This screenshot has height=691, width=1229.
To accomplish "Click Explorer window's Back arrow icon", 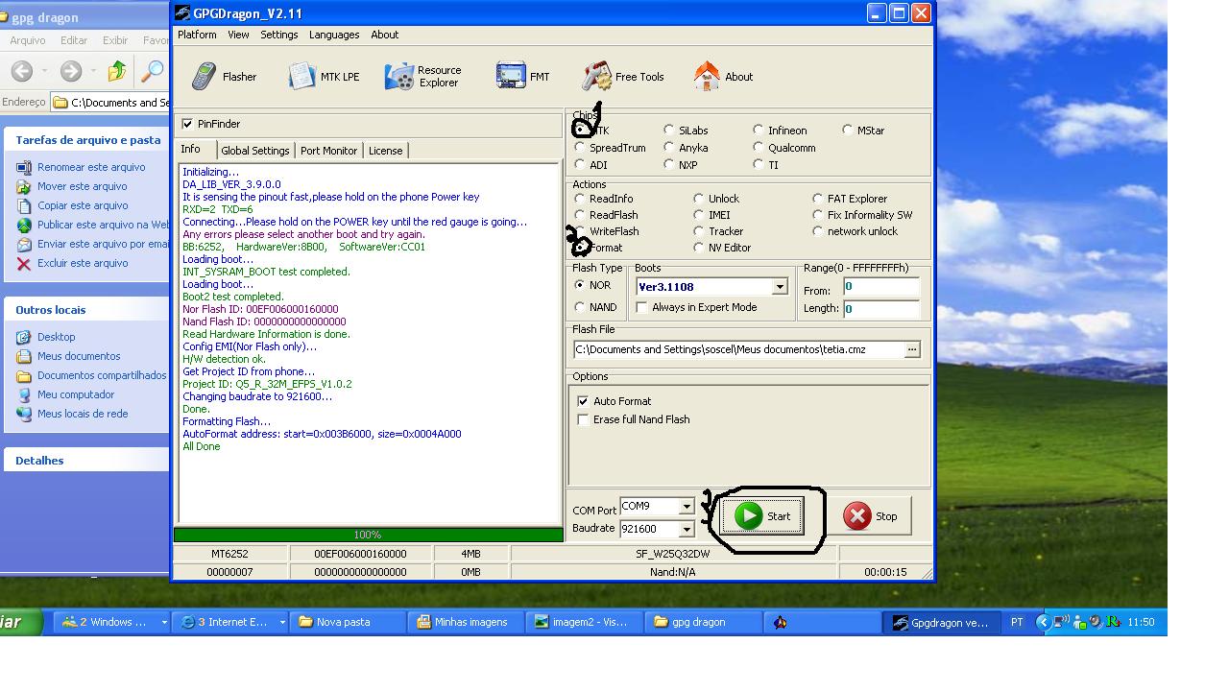I will 22,71.
